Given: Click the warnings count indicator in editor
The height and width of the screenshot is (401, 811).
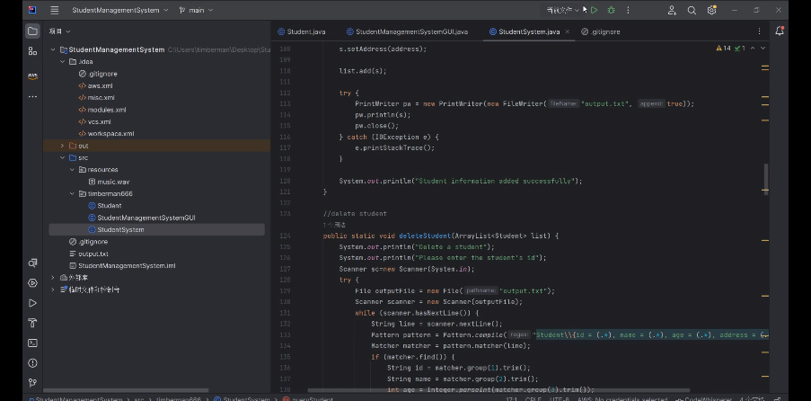Looking at the screenshot, I should coord(723,48).
